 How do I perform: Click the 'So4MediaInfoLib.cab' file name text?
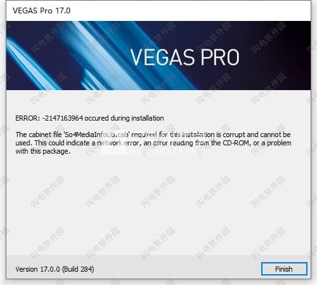click(x=96, y=135)
